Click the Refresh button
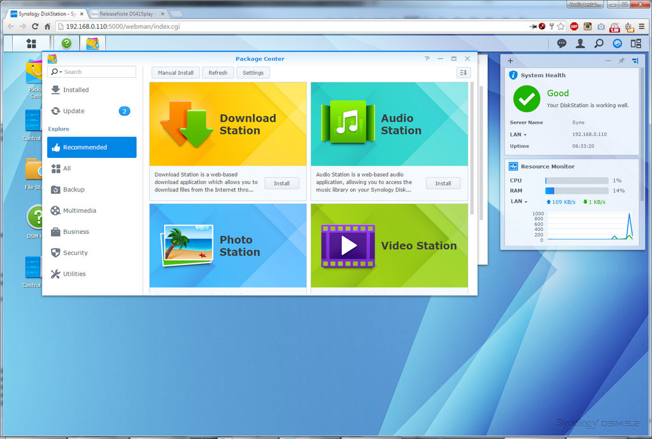 pos(218,73)
